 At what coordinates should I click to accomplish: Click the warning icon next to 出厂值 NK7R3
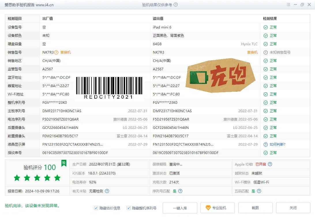(57, 52)
